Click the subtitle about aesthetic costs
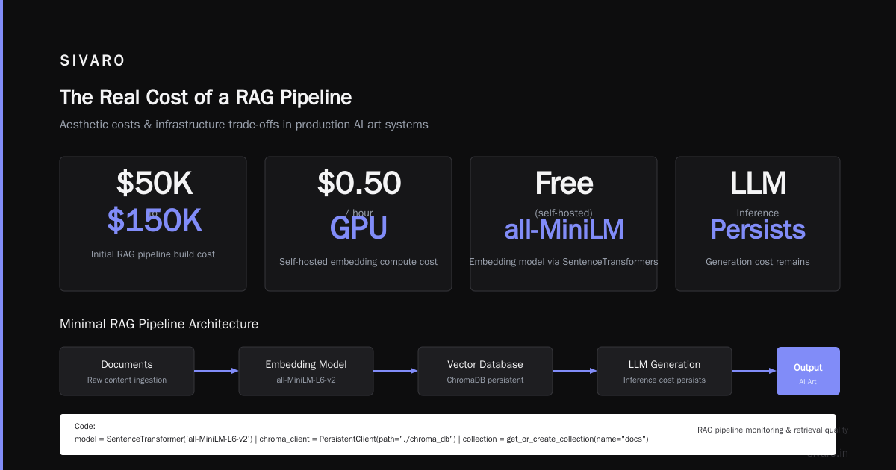This screenshot has height=470, width=896. point(244,125)
